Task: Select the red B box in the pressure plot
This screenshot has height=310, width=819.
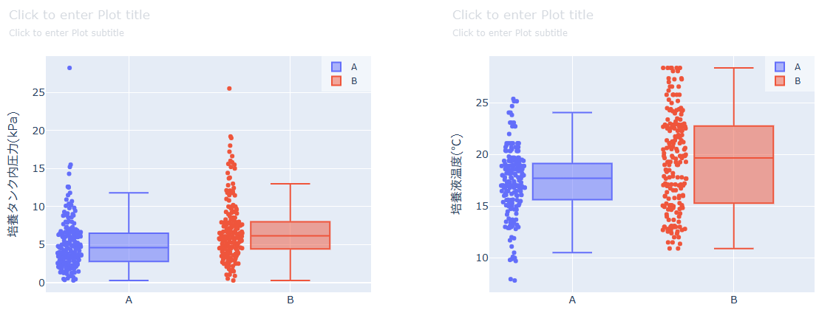Action: (x=290, y=235)
